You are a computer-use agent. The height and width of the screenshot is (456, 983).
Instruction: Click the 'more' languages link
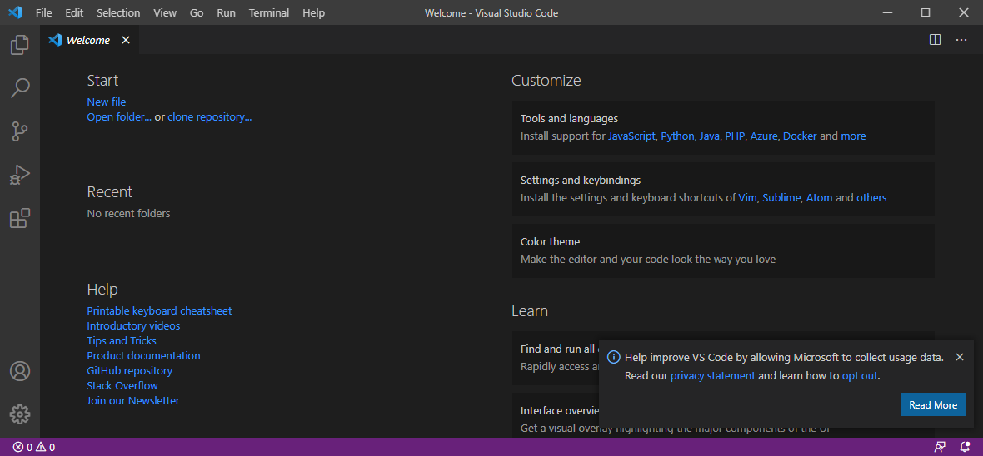point(853,136)
